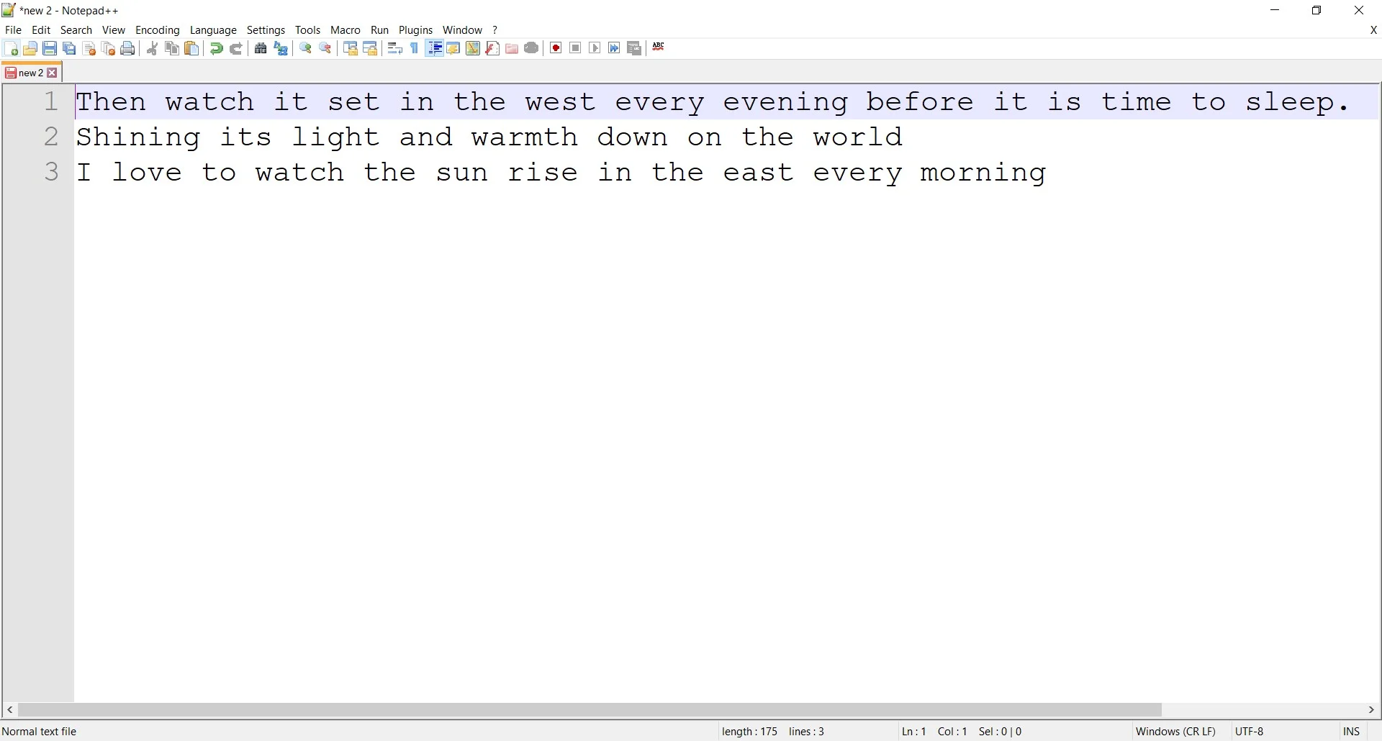Select the 'new 2' document tab
1382x741 pixels.
point(30,73)
